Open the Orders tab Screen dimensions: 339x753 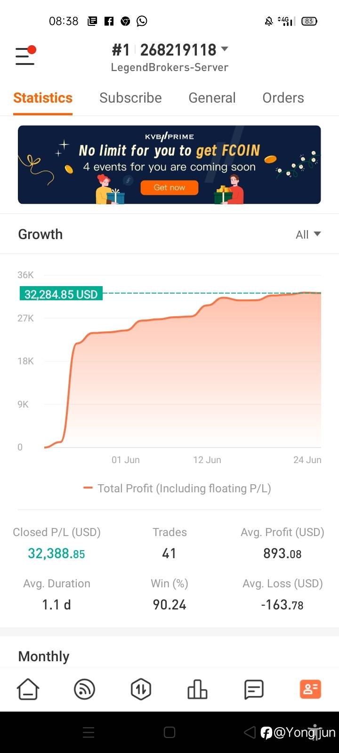[x=283, y=98]
